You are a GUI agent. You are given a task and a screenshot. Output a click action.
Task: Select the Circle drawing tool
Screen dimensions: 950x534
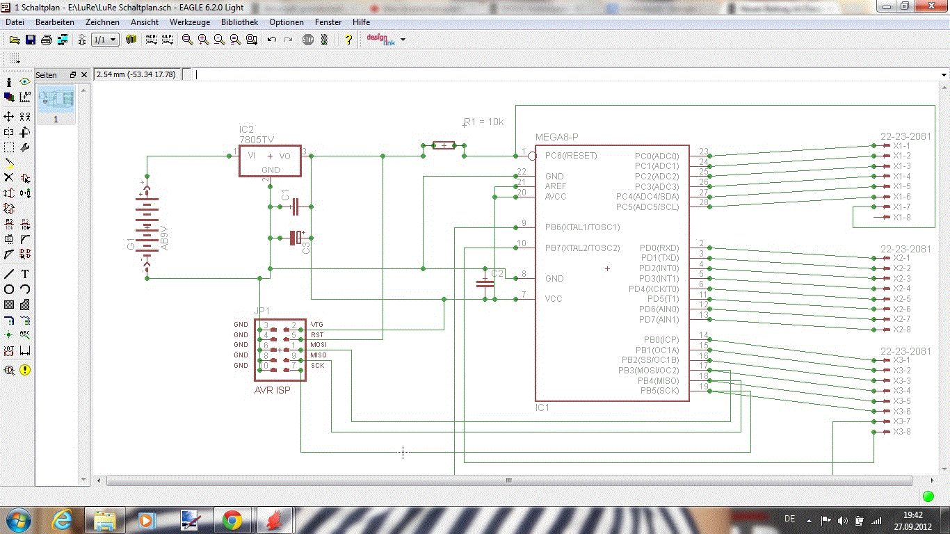pos(9,289)
